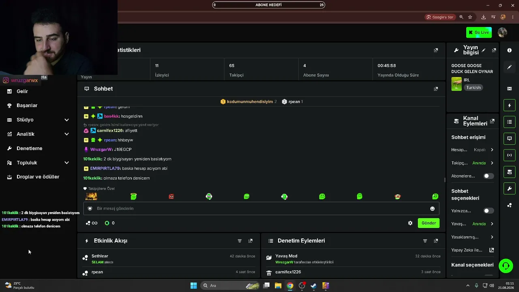Click the Turkish language tag
This screenshot has width=519, height=292.
[x=473, y=88]
